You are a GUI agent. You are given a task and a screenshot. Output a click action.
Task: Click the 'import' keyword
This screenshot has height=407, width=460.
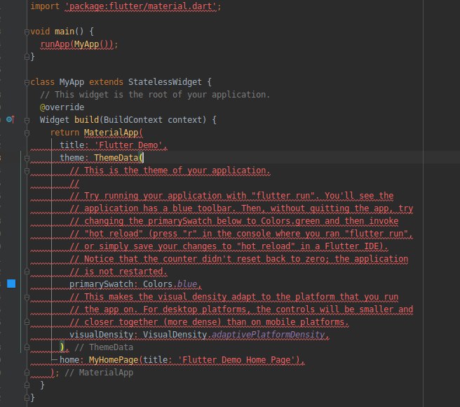45,6
